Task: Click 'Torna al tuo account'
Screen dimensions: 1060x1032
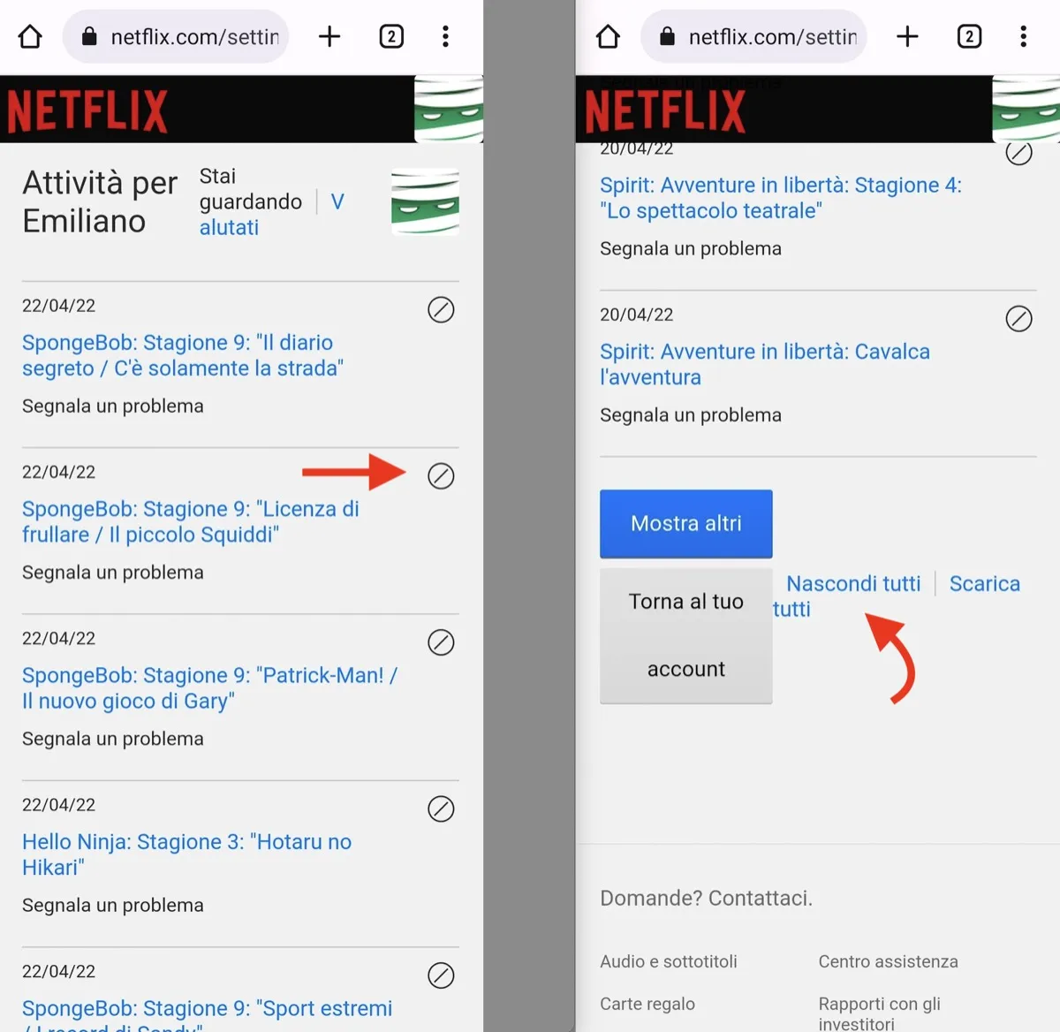Action: point(685,634)
